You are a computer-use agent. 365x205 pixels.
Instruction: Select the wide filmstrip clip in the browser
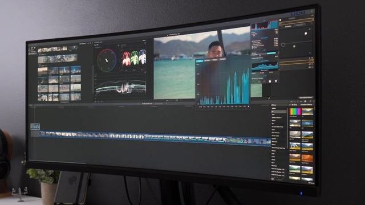(58, 59)
